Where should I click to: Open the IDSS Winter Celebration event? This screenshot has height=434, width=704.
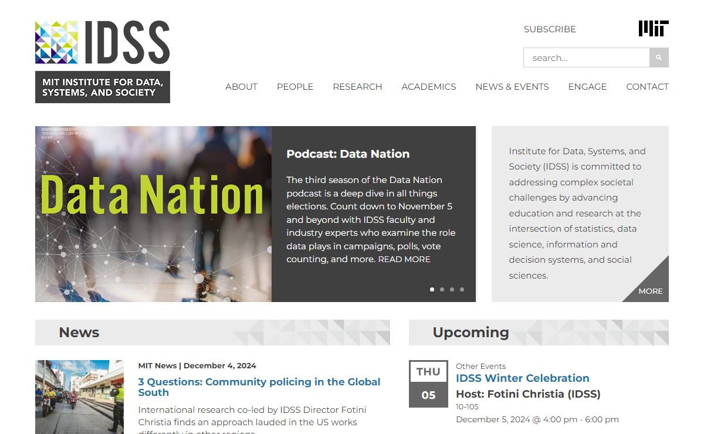(523, 378)
